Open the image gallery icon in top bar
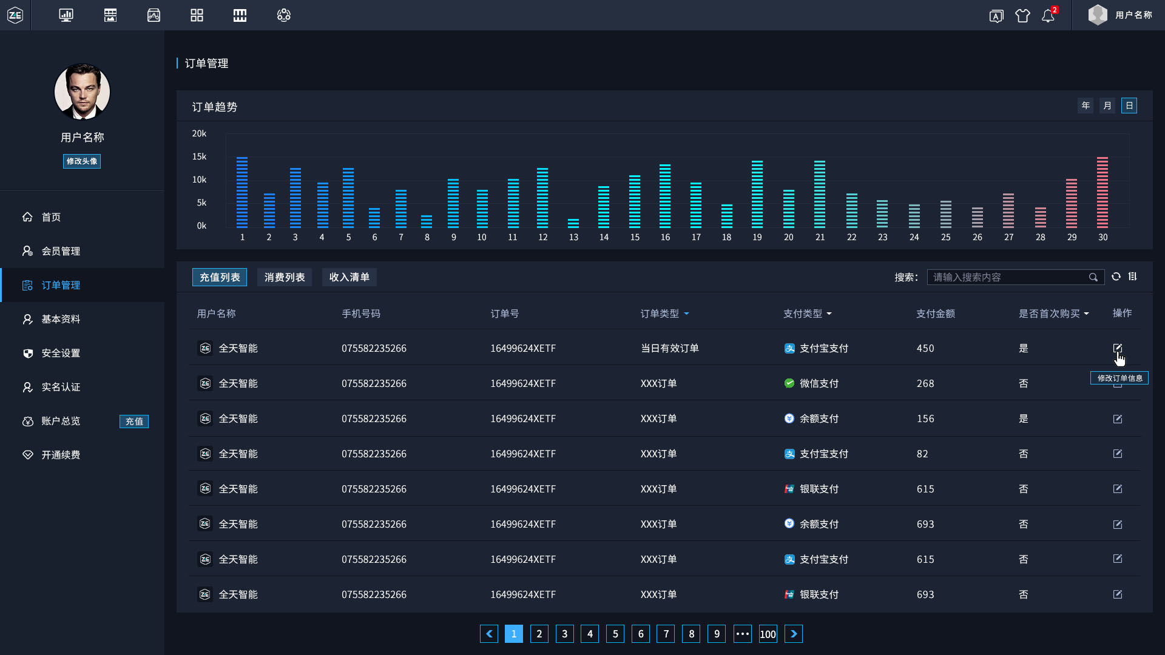Screen dimensions: 1165x655 point(154,15)
